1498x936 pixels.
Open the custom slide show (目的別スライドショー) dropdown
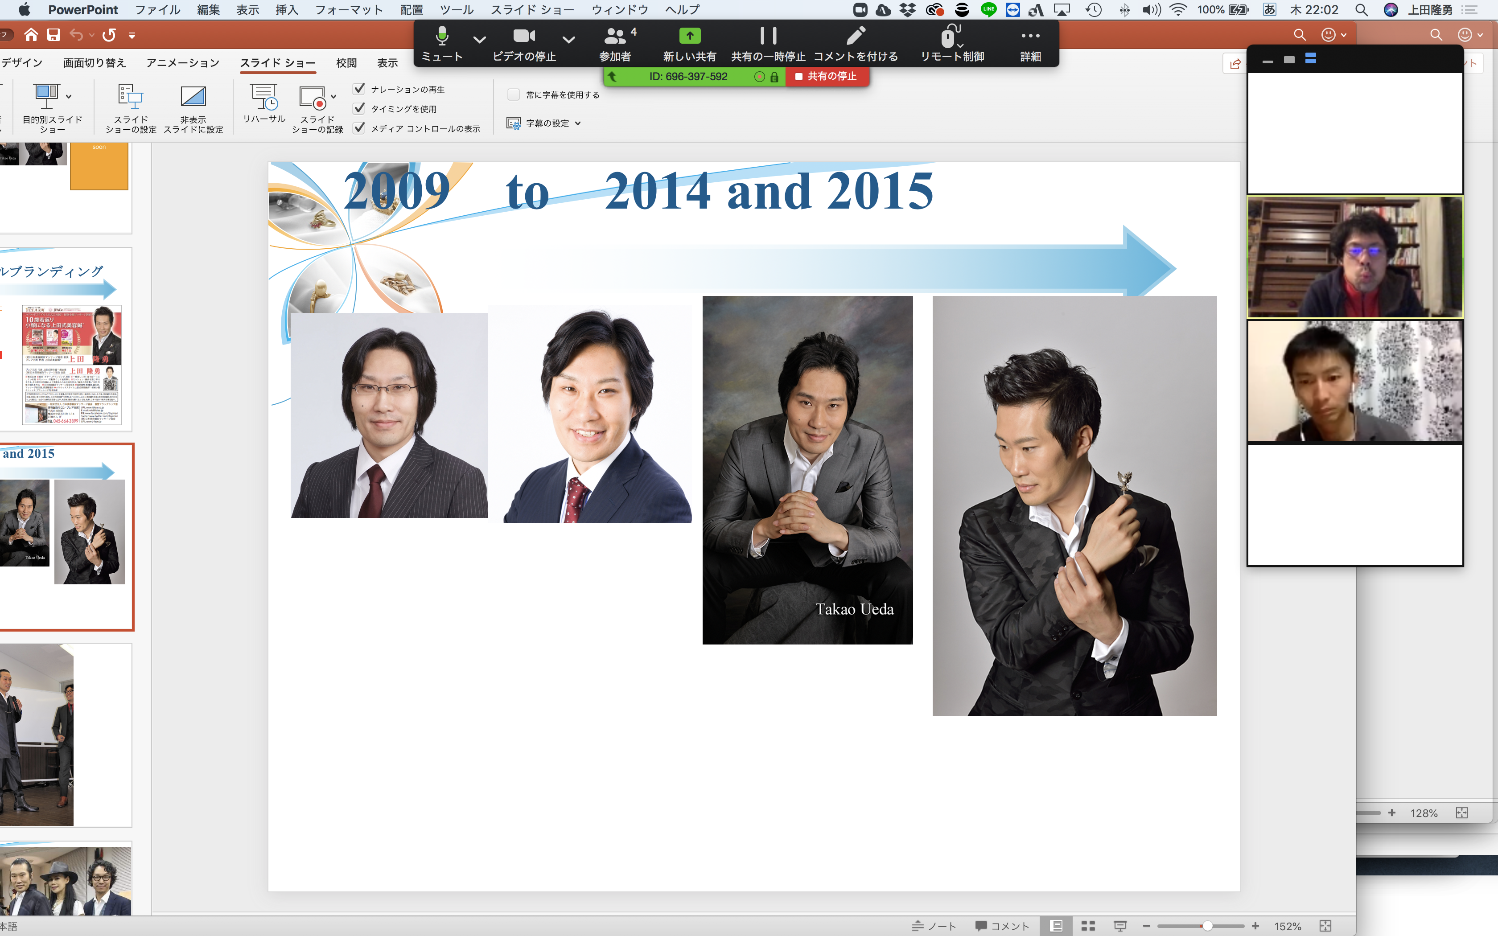pyautogui.click(x=68, y=97)
